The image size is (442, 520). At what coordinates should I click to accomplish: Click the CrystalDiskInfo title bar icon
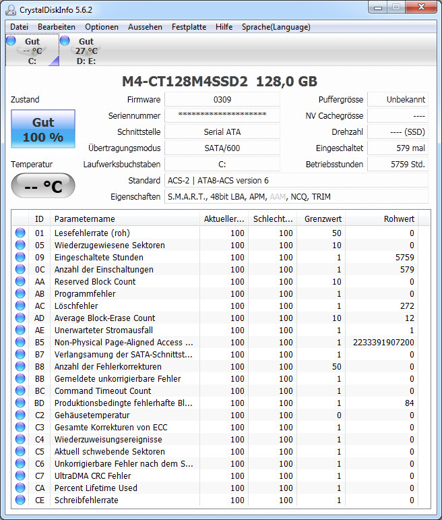(11, 9)
